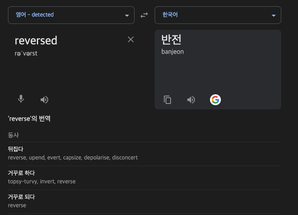
Task: Copy the Korean translation
Action: 167,100
